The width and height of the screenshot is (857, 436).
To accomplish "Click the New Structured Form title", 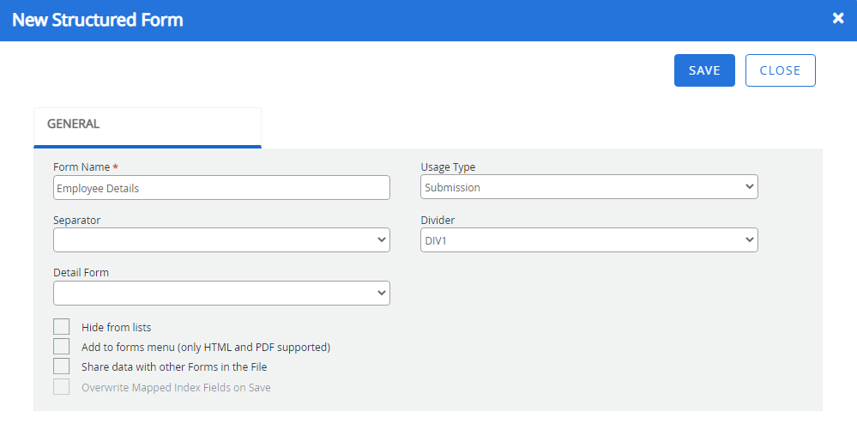I will pos(98,20).
